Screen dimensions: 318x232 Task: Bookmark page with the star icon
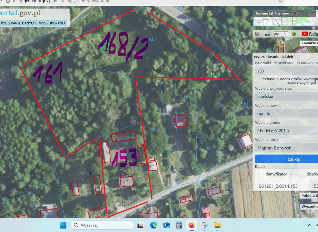tap(280, 1)
